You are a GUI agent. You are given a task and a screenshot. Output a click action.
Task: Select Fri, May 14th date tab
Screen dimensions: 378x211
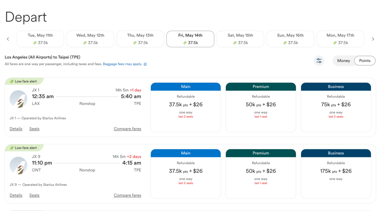(x=190, y=39)
